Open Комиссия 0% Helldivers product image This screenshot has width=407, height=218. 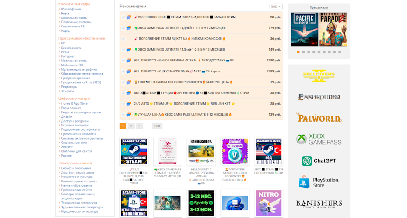pos(201,152)
